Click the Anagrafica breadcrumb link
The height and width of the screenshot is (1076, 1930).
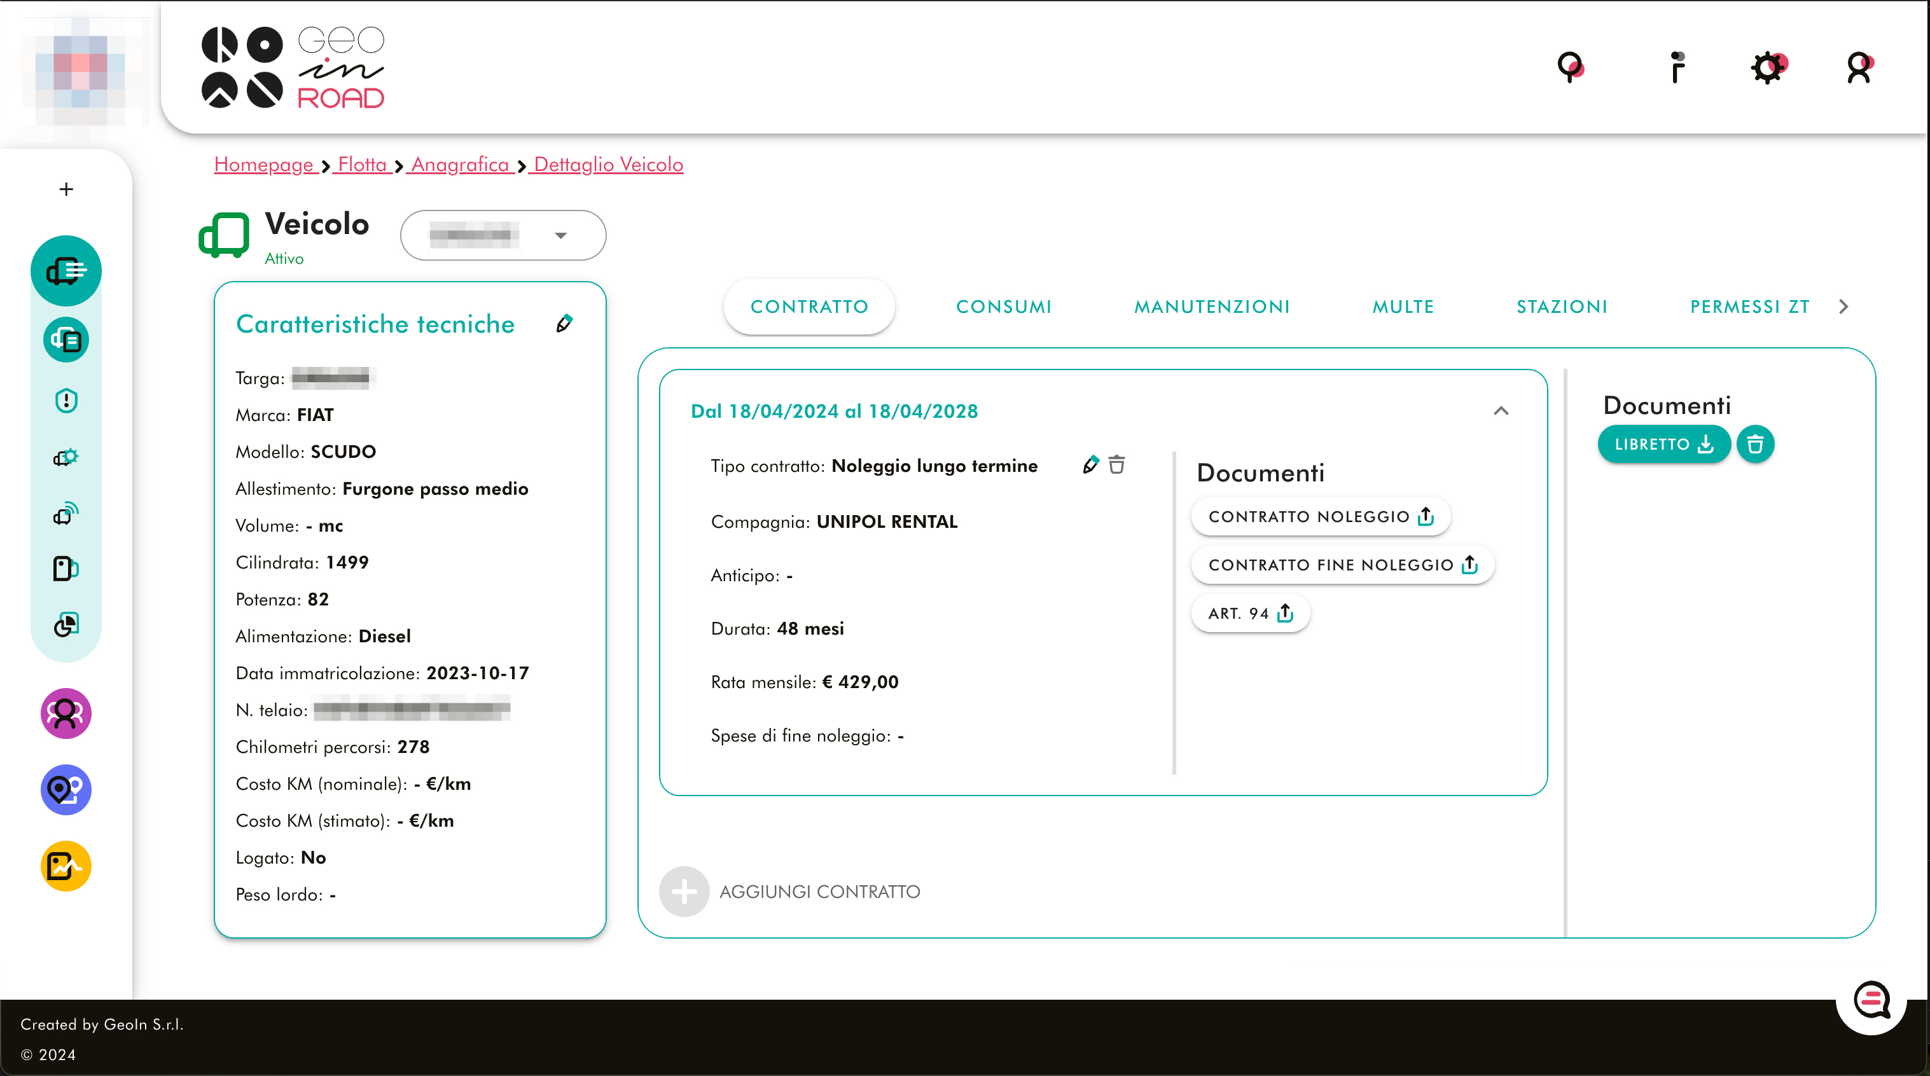pos(460,165)
